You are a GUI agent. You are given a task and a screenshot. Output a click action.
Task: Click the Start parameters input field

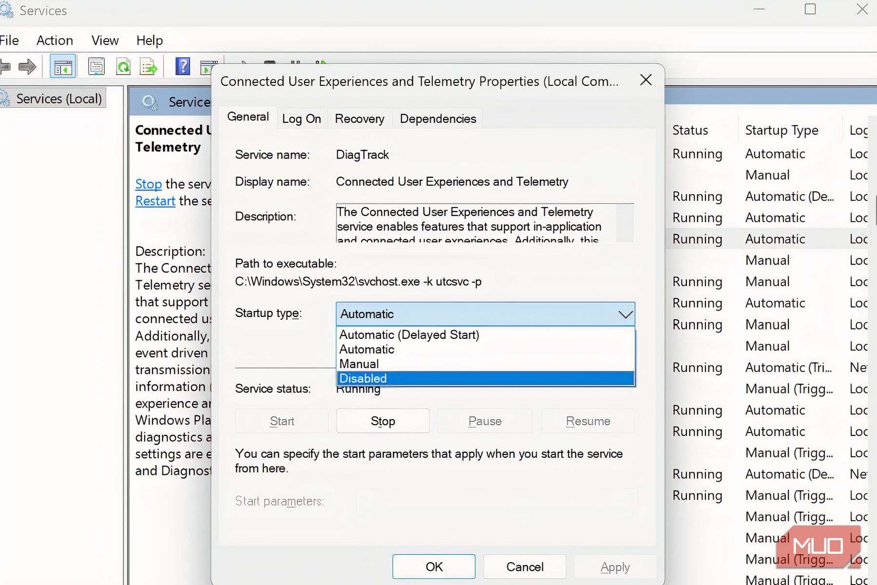(496, 501)
